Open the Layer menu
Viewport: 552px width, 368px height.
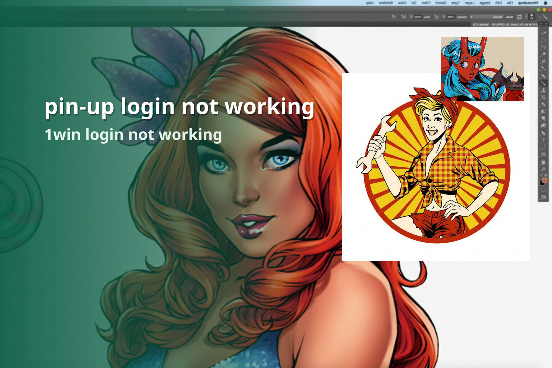469,3
